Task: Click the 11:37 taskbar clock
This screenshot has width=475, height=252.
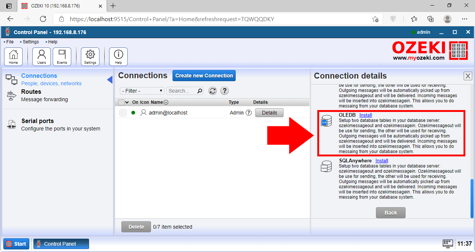Action: (x=464, y=243)
